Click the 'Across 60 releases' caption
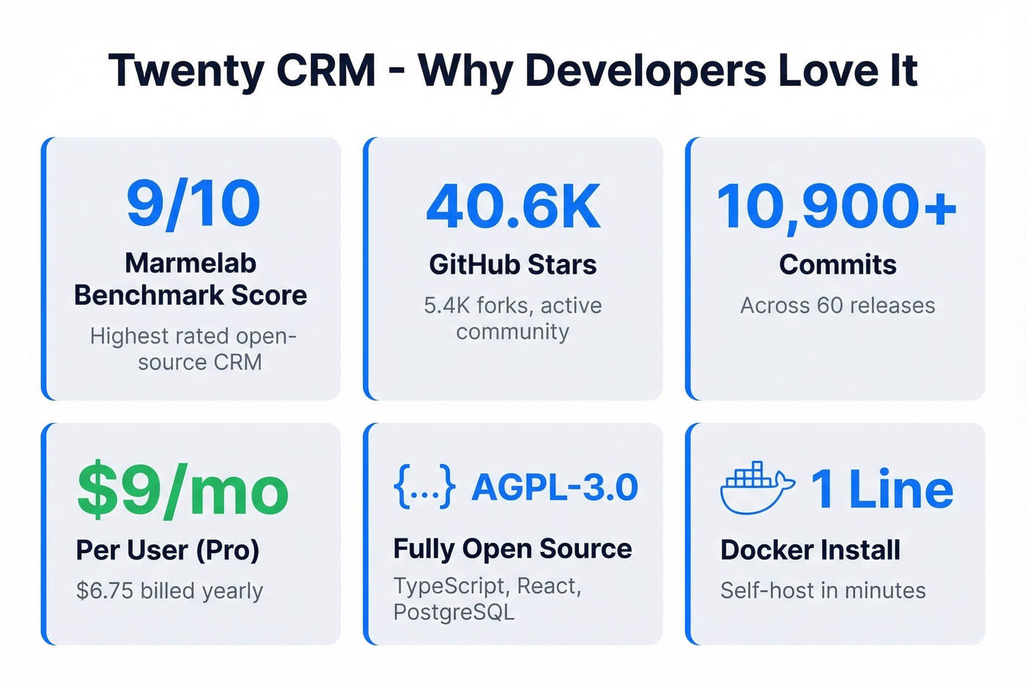The width and height of the screenshot is (1026, 688). pyautogui.click(x=837, y=306)
